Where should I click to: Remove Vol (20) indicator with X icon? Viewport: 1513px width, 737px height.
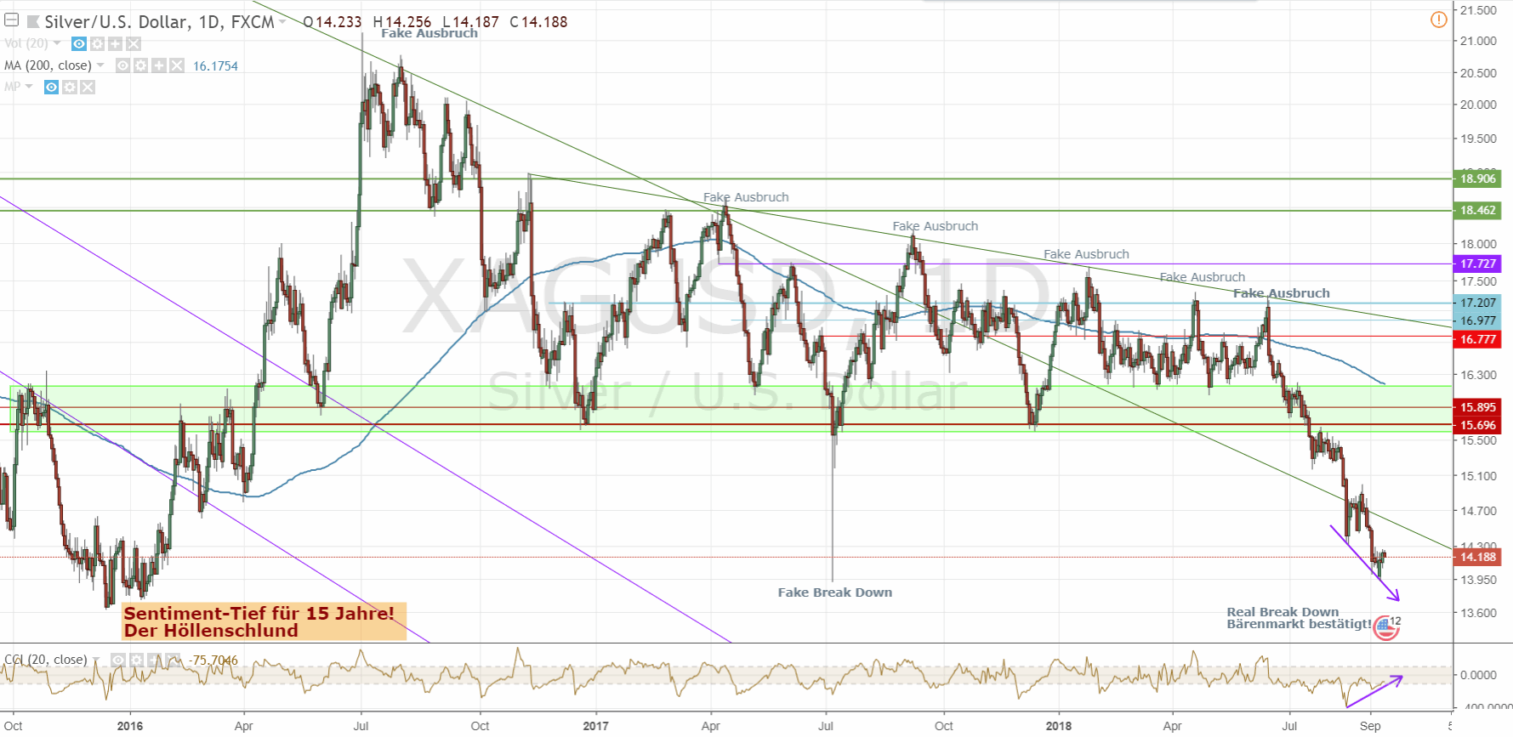click(x=134, y=43)
